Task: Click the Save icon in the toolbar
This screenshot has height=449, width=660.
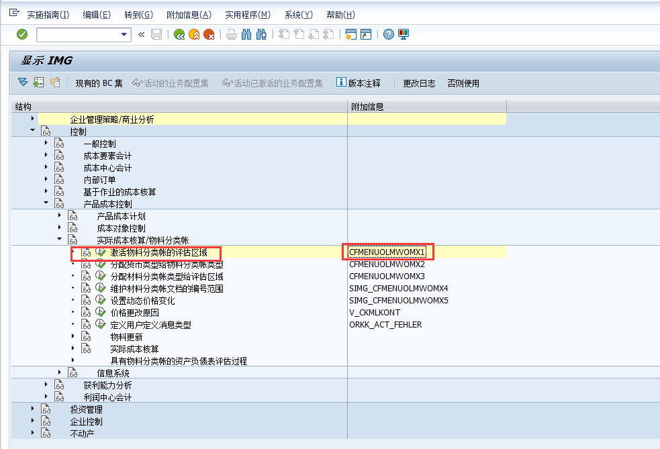Action: (157, 35)
